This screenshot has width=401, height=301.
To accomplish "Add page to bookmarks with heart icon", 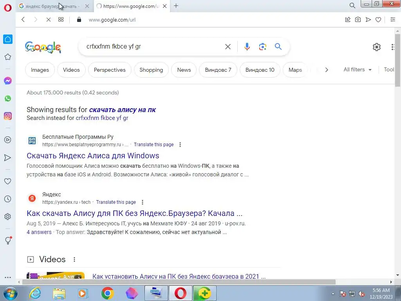I will click(378, 20).
